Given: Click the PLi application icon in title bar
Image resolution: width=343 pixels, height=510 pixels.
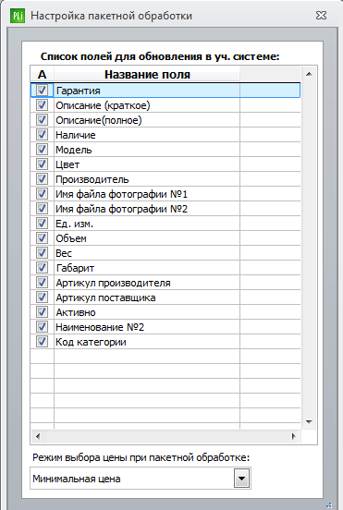Looking at the screenshot, I should click(x=18, y=16).
